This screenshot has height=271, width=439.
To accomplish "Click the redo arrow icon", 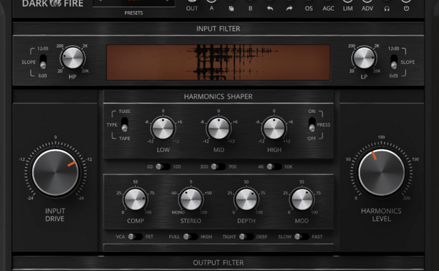I will tap(289, 8).
